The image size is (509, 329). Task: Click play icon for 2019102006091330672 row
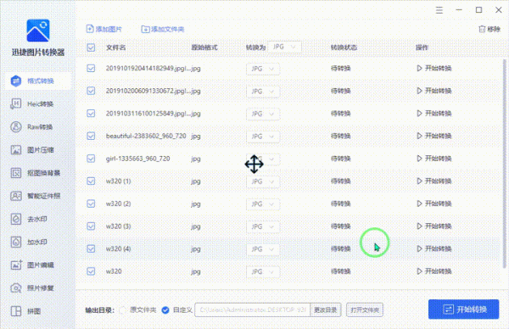click(x=419, y=91)
